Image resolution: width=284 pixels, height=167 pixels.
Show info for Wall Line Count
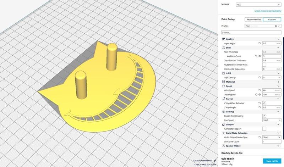point(260,56)
